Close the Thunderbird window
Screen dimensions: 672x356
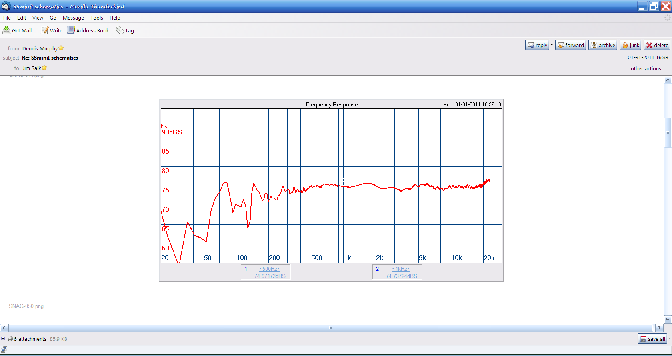coord(666,6)
